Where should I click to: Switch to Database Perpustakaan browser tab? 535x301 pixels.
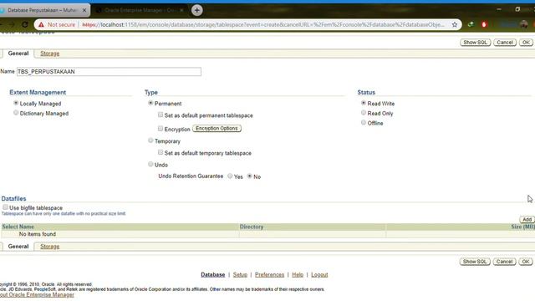(x=43, y=10)
